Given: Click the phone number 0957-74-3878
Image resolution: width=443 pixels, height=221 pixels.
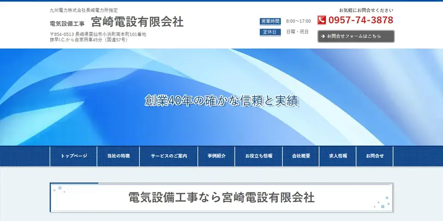Looking at the screenshot, I should 360,20.
